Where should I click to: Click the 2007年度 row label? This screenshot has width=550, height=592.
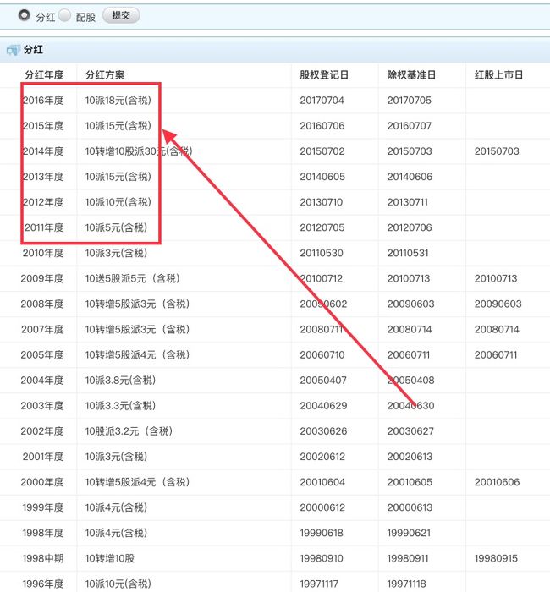click(42, 330)
